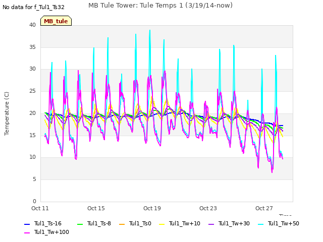Viewport: 323px width, 242px height.
Task: Toggle the Tul1_Tw+10 legend entry
Action: coord(180,223)
